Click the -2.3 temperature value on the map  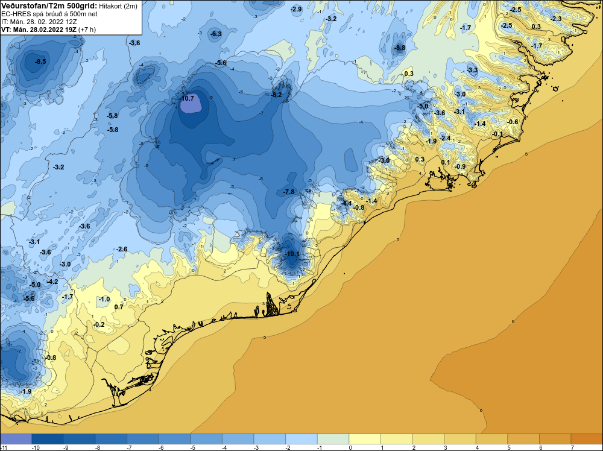[556, 19]
